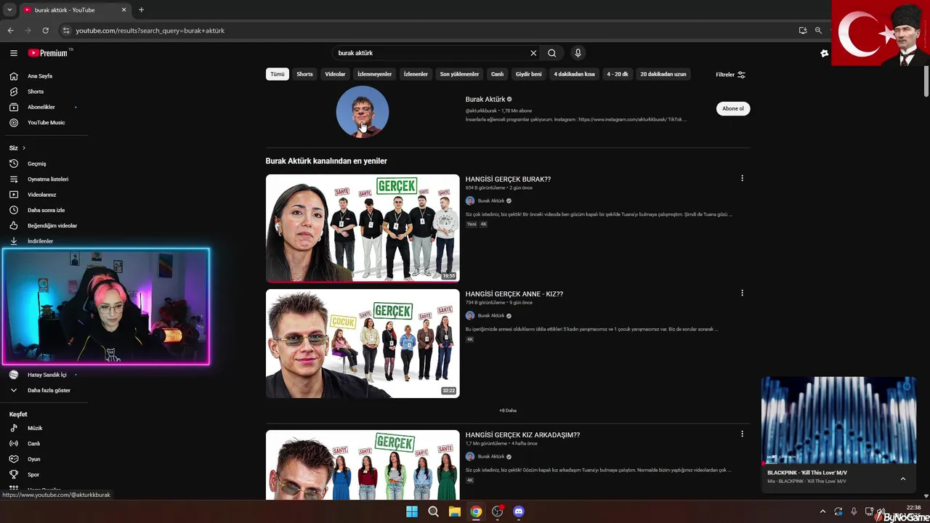The width and height of the screenshot is (930, 523).
Task: Select the İzlenenler filter chip
Action: (x=416, y=74)
